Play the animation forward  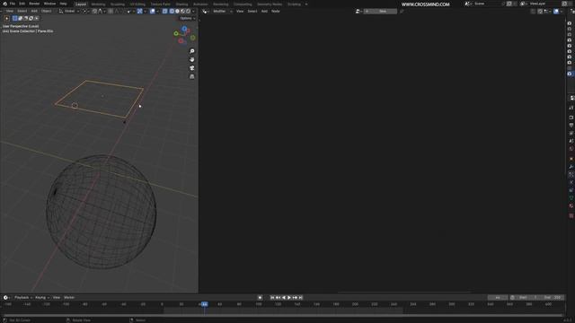pos(289,298)
